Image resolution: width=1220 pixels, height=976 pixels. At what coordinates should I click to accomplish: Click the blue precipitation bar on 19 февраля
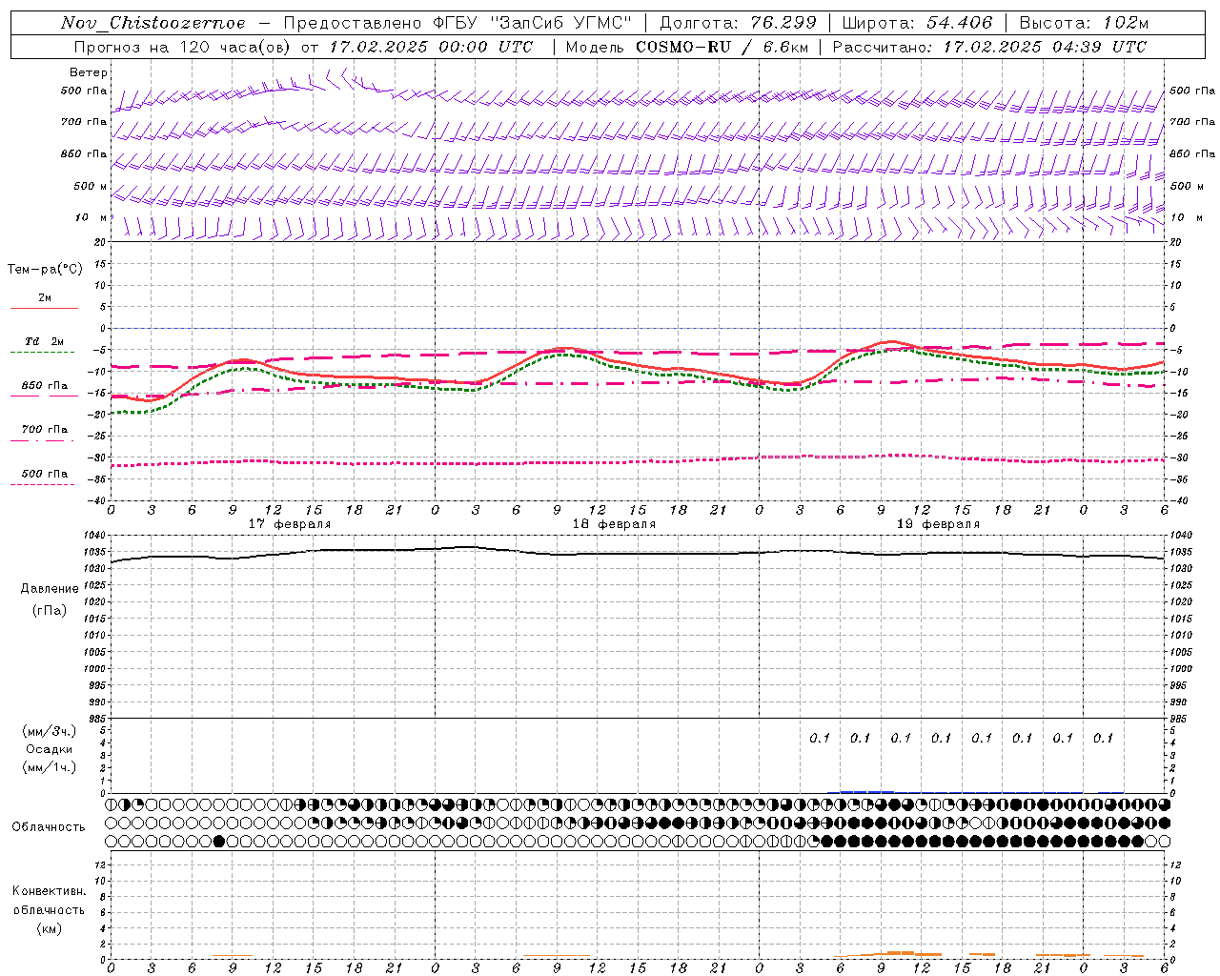(x=866, y=791)
